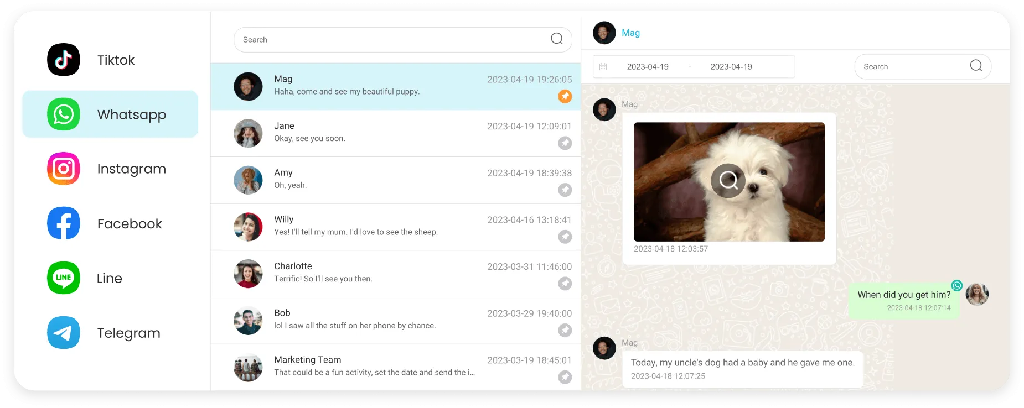This screenshot has height=408, width=1024.
Task: Switch to the Facebook label
Action: pyautogui.click(x=130, y=223)
